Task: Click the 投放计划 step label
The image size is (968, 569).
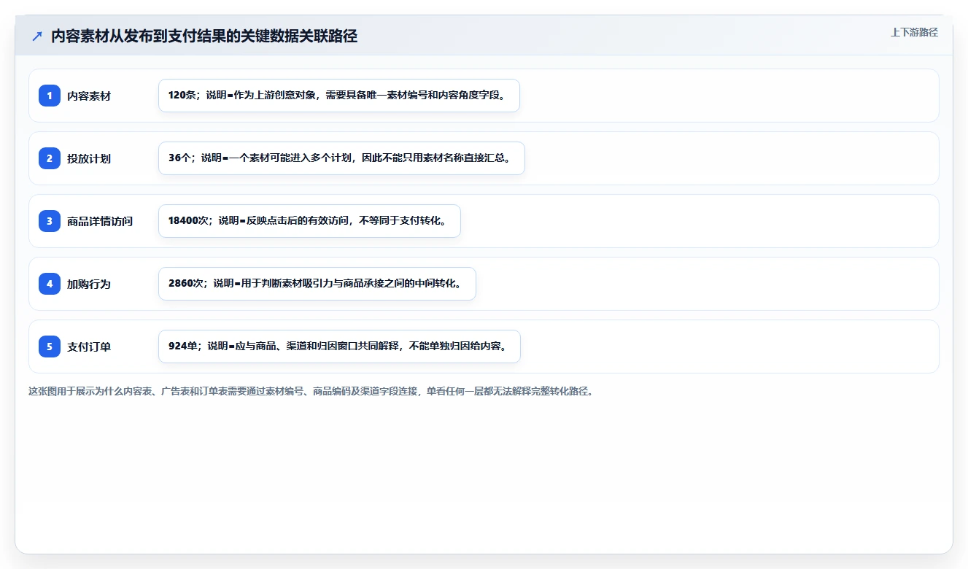Action: click(x=89, y=158)
